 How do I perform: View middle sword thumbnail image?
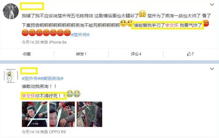tap(62, 114)
